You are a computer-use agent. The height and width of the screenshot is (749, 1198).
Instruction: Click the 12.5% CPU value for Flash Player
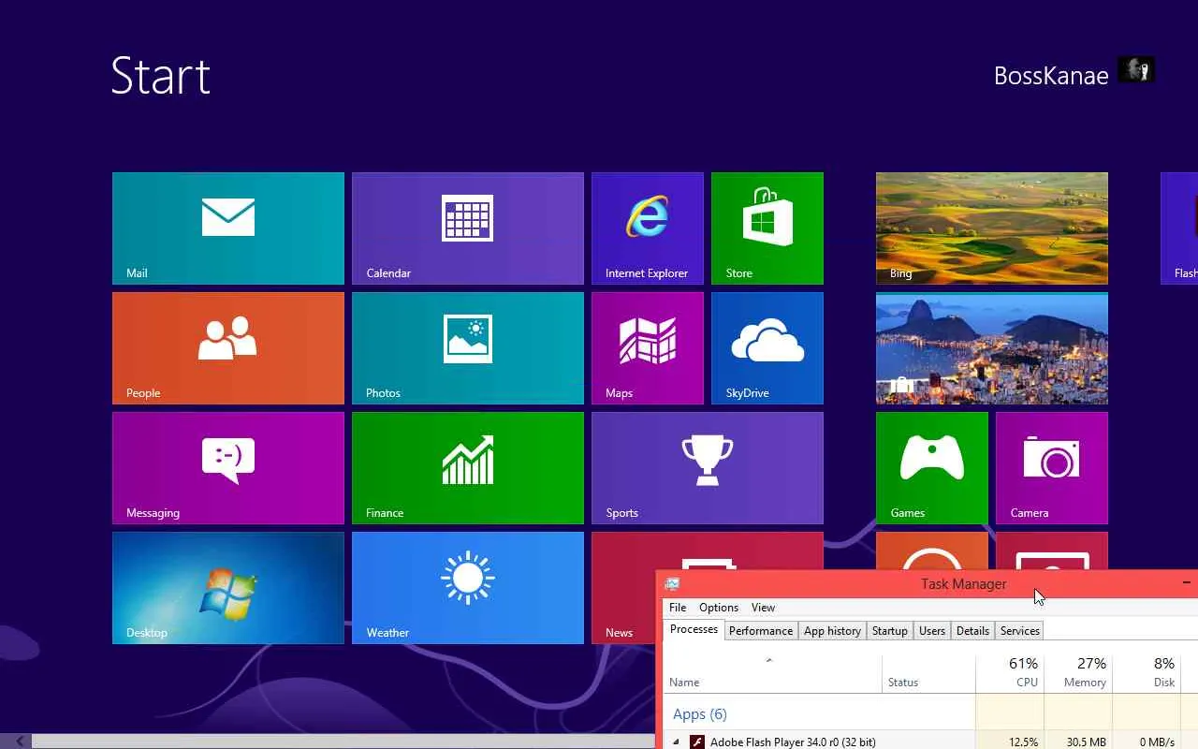click(1023, 742)
